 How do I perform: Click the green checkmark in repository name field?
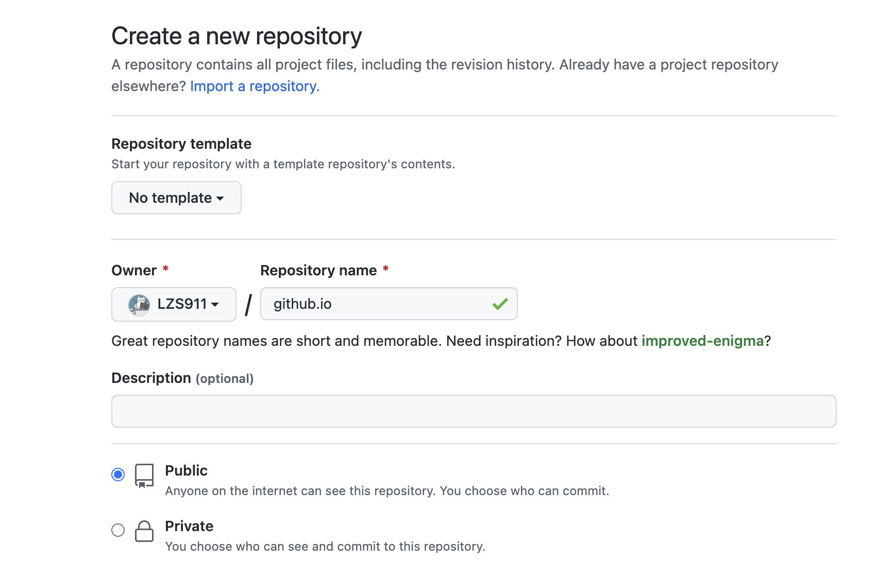tap(500, 304)
